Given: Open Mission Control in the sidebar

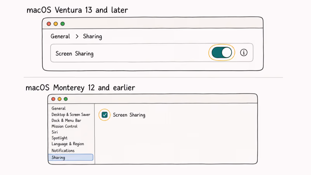Looking at the screenshot, I should click(x=65, y=126).
